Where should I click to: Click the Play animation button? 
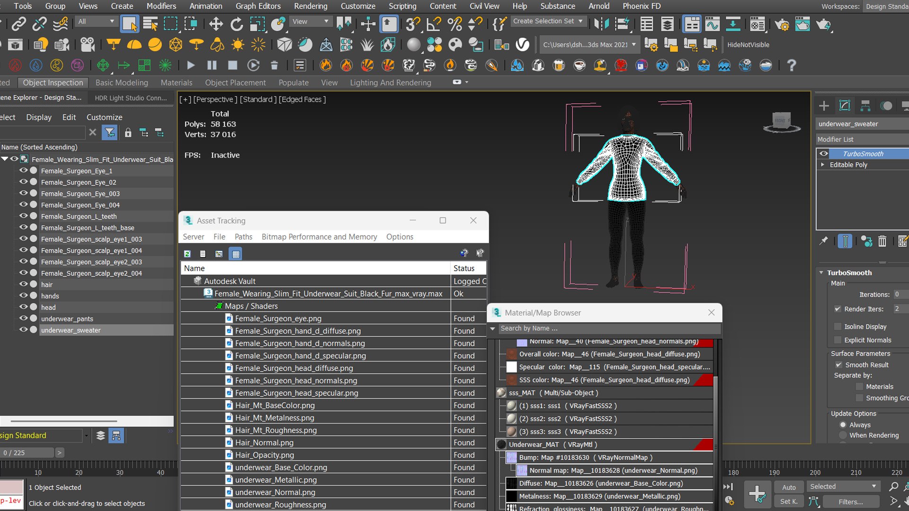191,65
